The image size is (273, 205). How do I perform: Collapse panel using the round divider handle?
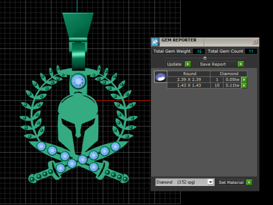tap(205, 58)
